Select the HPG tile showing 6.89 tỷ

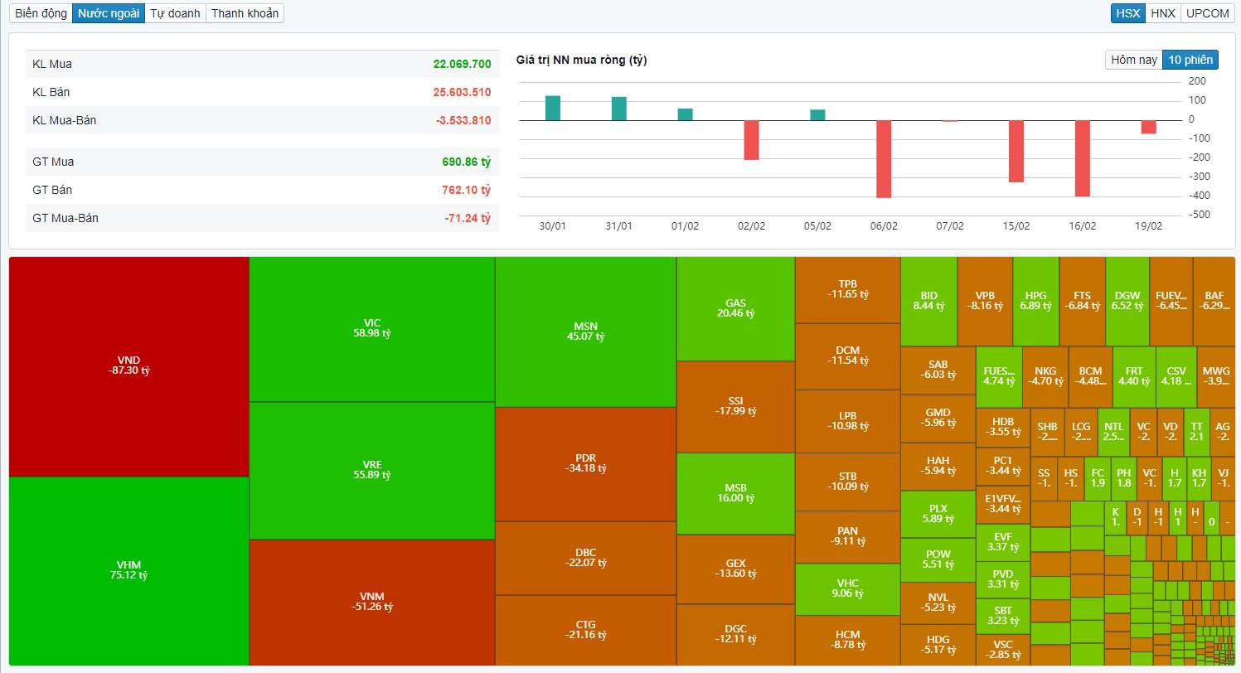coord(1036,301)
